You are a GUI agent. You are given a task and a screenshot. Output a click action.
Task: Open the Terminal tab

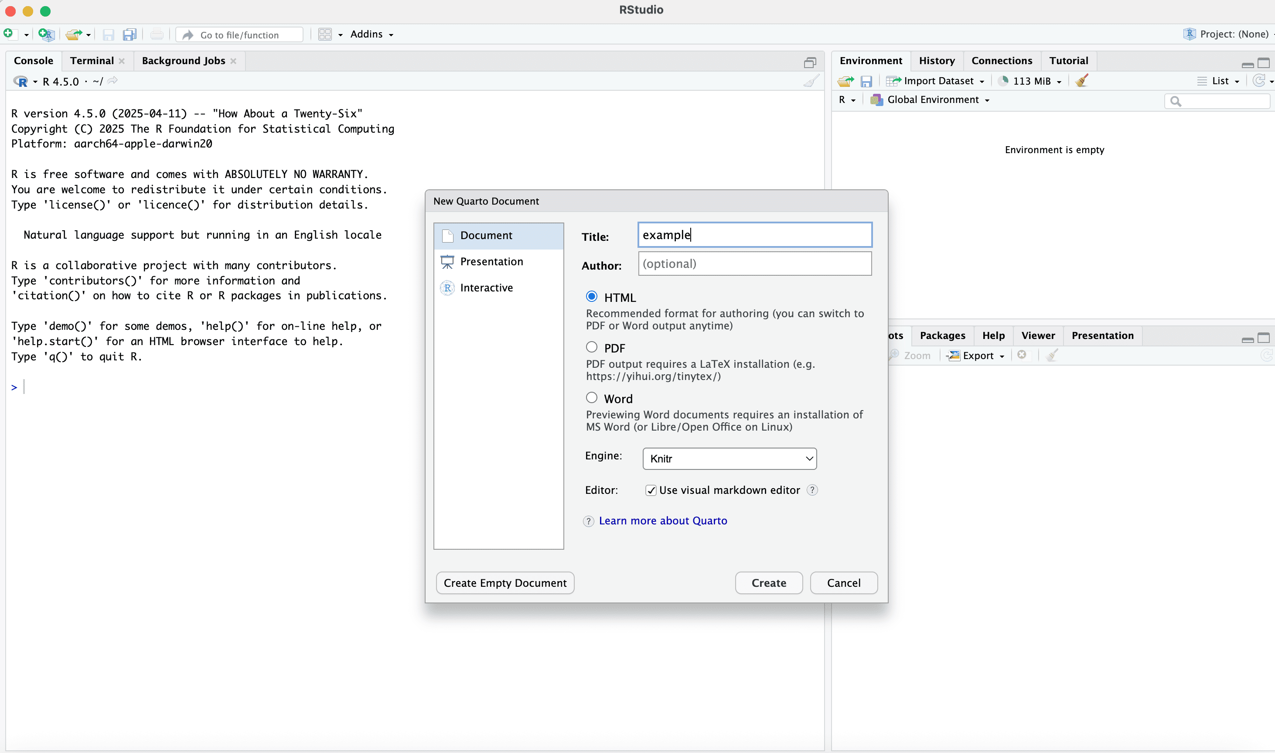pos(92,61)
